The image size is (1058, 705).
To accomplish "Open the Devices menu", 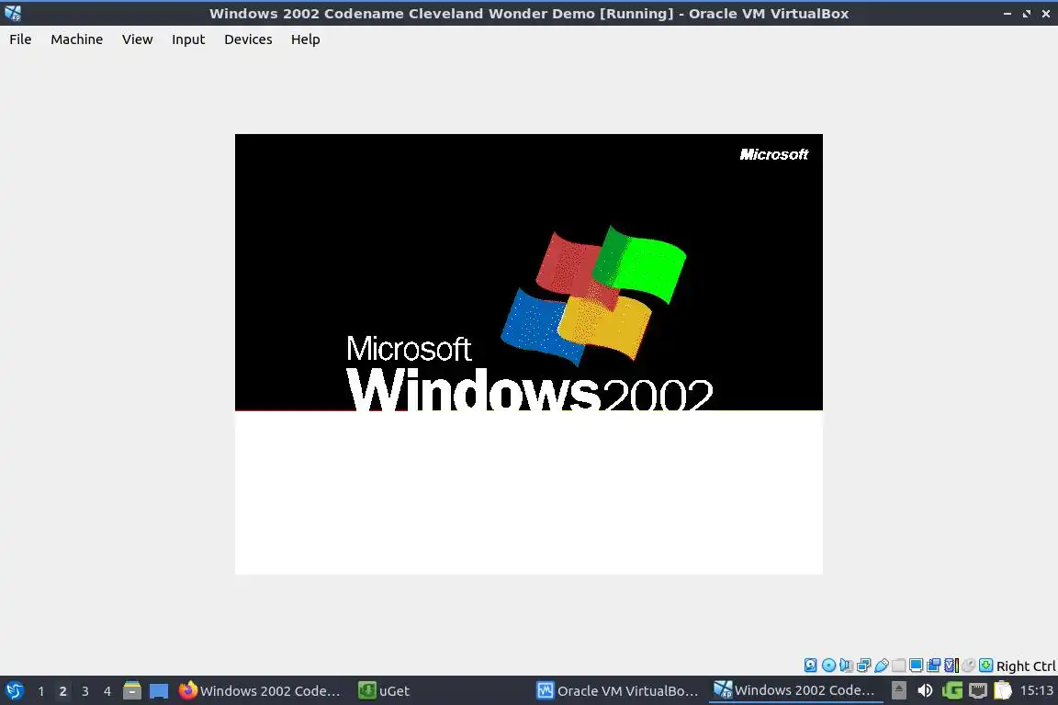I will point(248,39).
